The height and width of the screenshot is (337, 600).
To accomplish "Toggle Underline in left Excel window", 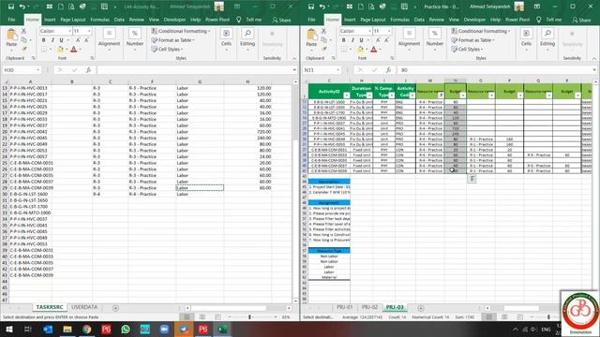I will 61,40.
